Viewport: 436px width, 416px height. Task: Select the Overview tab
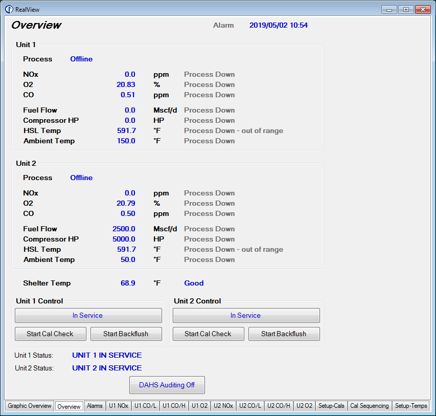click(x=69, y=406)
